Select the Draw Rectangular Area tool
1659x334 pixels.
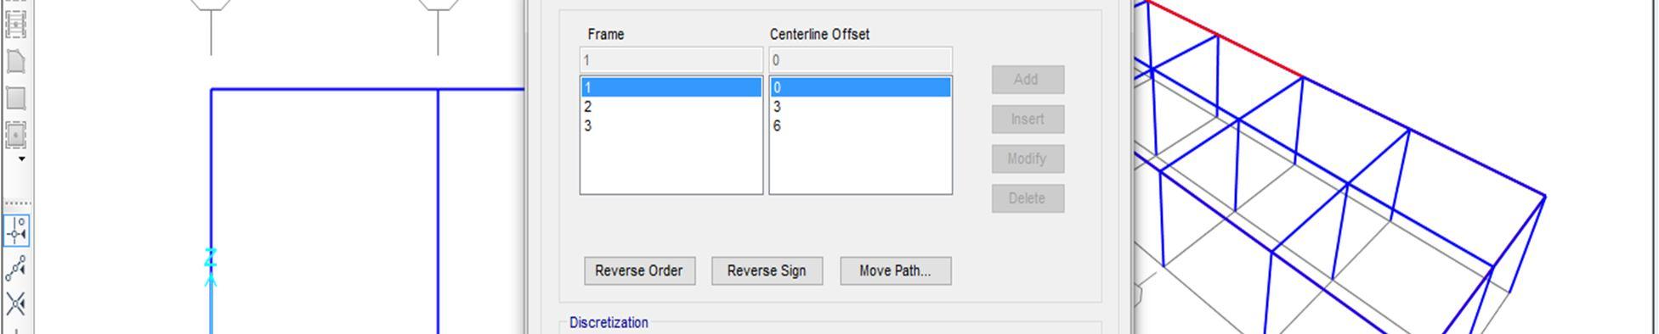[x=16, y=97]
